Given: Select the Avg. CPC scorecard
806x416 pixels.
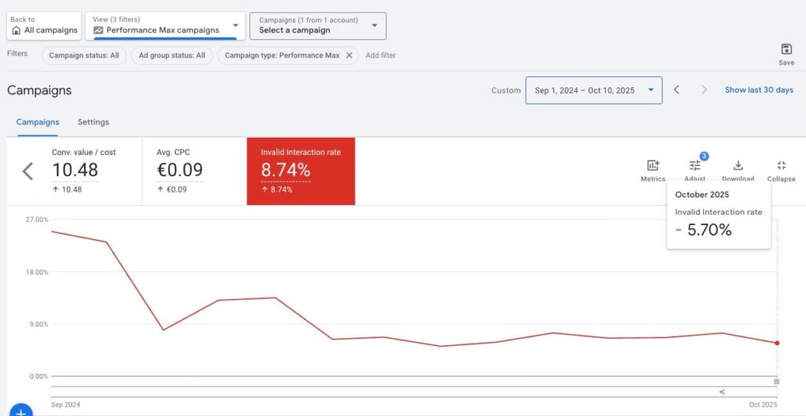Looking at the screenshot, I should (194, 171).
